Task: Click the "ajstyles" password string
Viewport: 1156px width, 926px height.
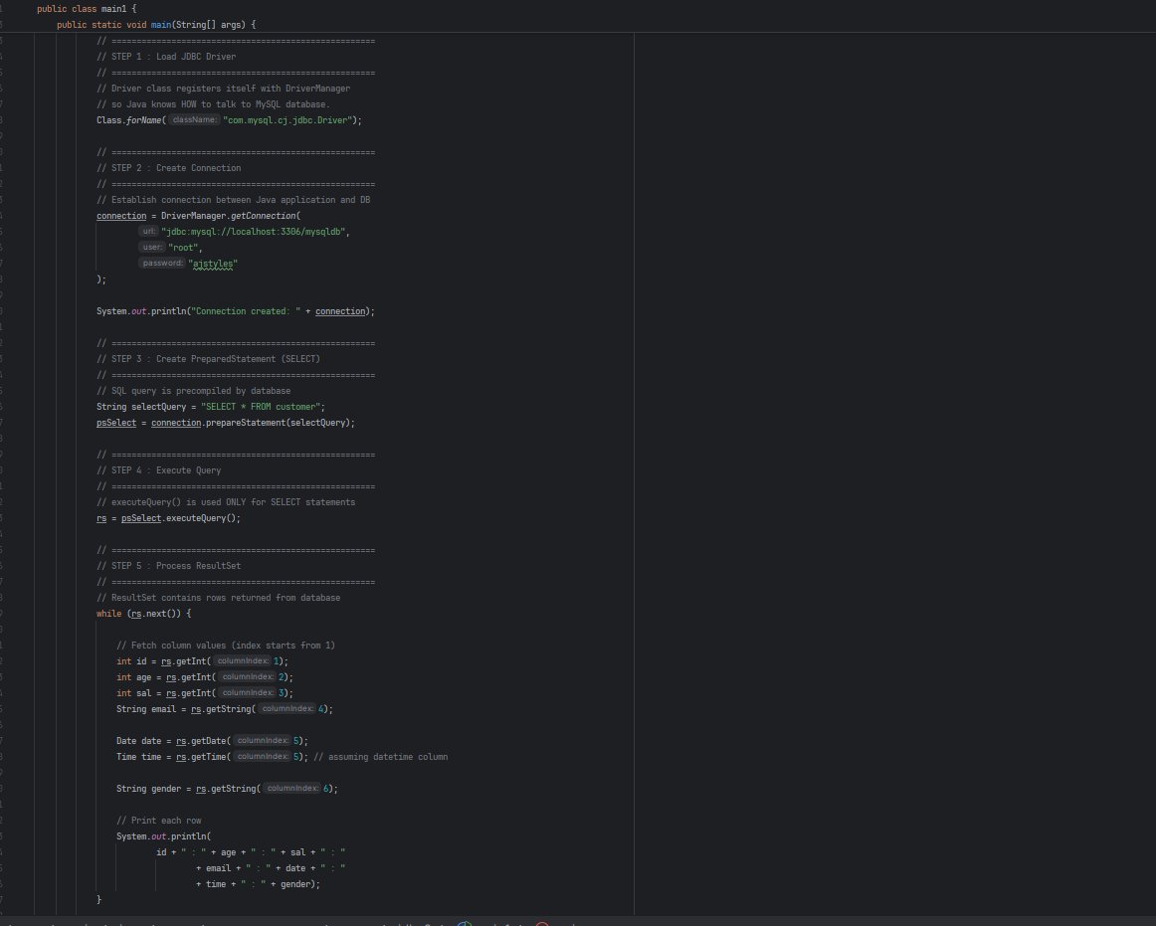Action: [x=213, y=264]
